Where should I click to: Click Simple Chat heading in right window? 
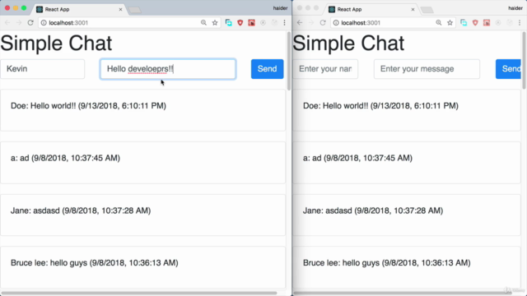[x=348, y=44]
